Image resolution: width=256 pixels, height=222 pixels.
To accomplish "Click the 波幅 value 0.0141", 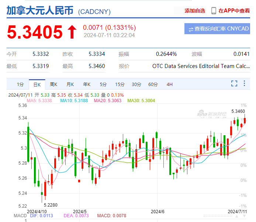I will coord(242,54).
